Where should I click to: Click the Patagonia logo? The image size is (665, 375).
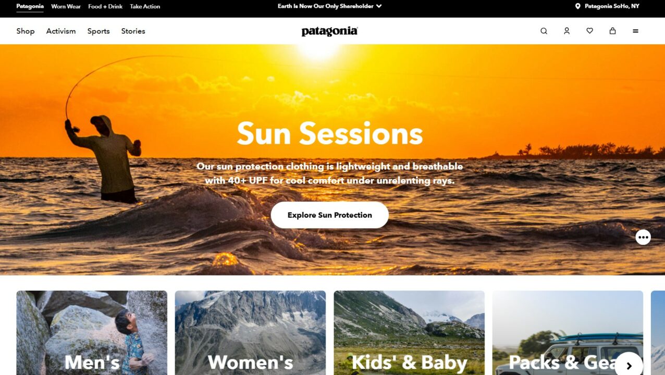pos(329,31)
